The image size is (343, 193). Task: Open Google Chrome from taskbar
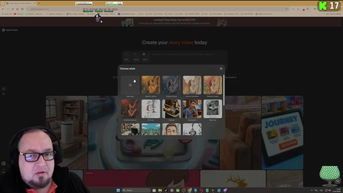tap(189, 190)
